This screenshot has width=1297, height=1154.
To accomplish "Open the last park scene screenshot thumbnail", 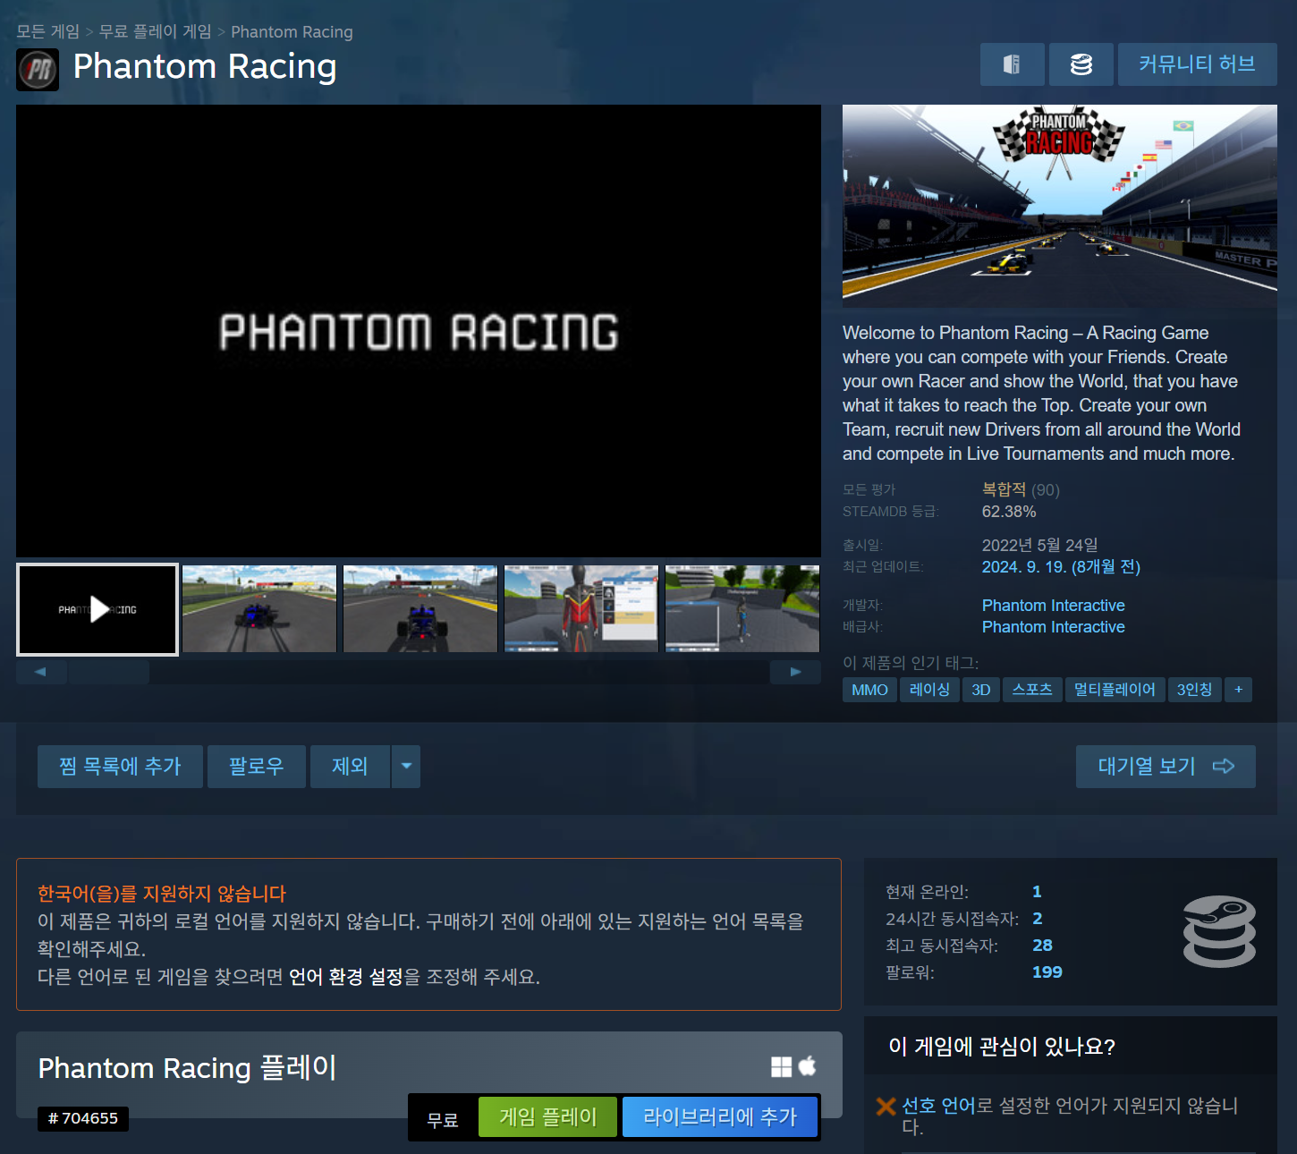I will 742,608.
